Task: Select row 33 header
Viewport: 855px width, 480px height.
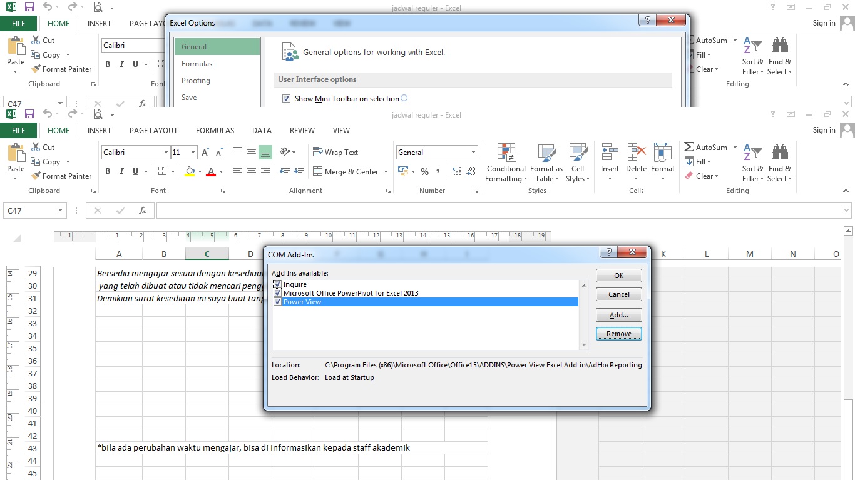Action: pyautogui.click(x=33, y=324)
